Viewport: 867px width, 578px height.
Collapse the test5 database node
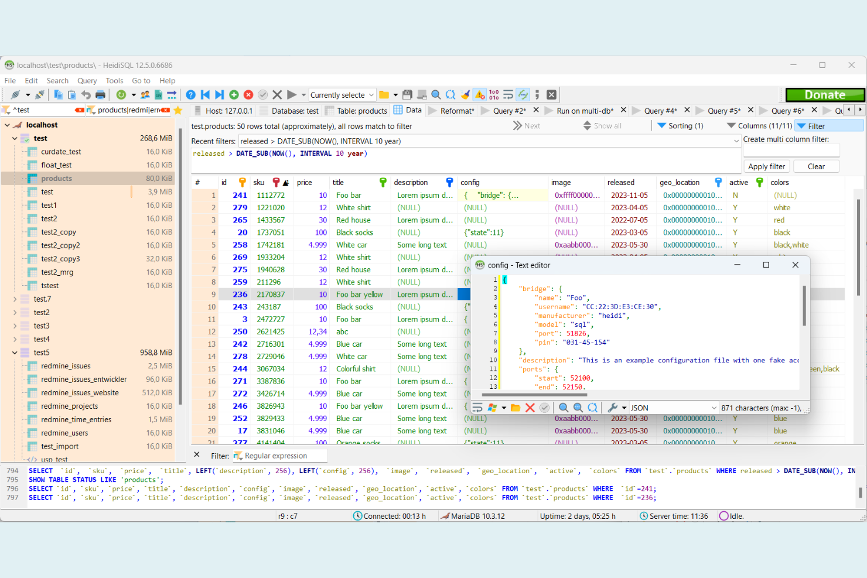click(15, 353)
